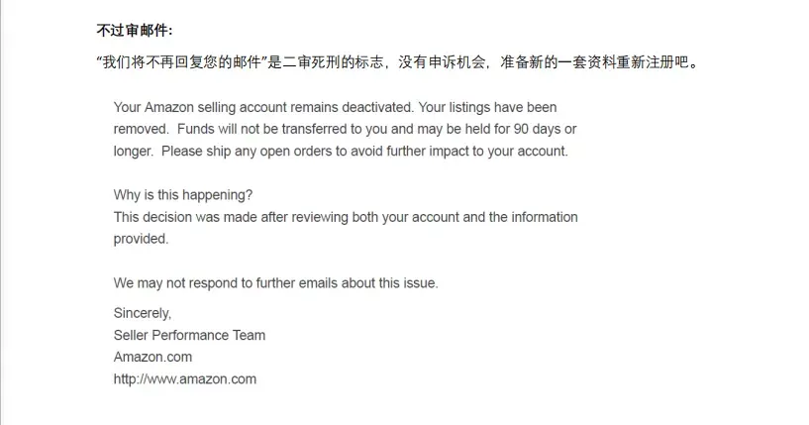The height and width of the screenshot is (425, 809).
Task: Click the text 准备新的一套资料重新注册吧
Action: pos(594,62)
